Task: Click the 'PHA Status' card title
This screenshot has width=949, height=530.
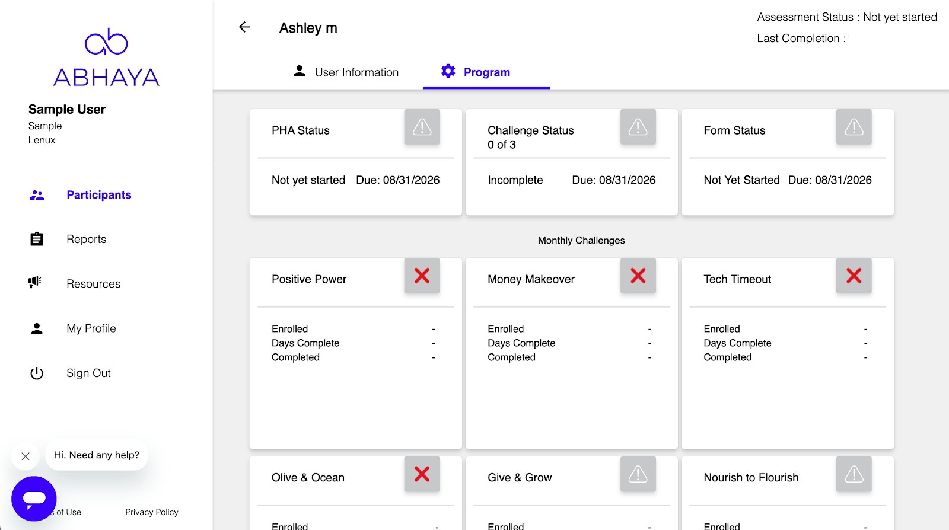Action: pos(301,130)
